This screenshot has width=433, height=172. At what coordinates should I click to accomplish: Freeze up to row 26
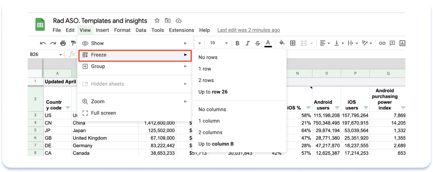click(239, 92)
